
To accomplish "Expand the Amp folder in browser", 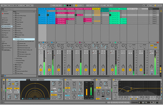I will [14, 13].
